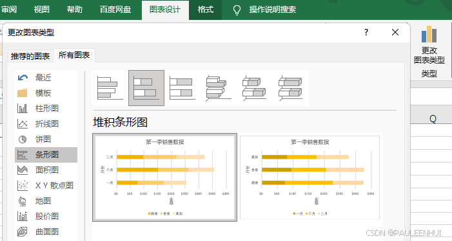Open the 最近 (Recent) chart category

coord(46,78)
